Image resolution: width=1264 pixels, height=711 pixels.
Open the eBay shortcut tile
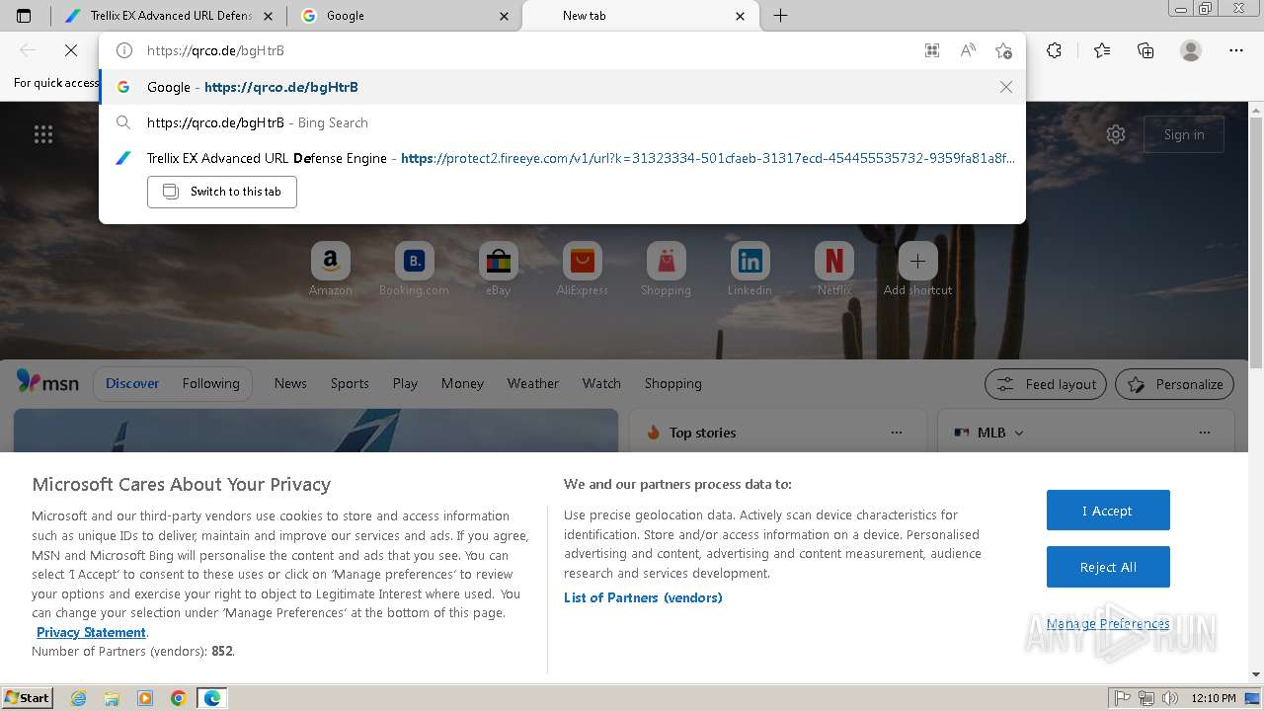(x=498, y=269)
